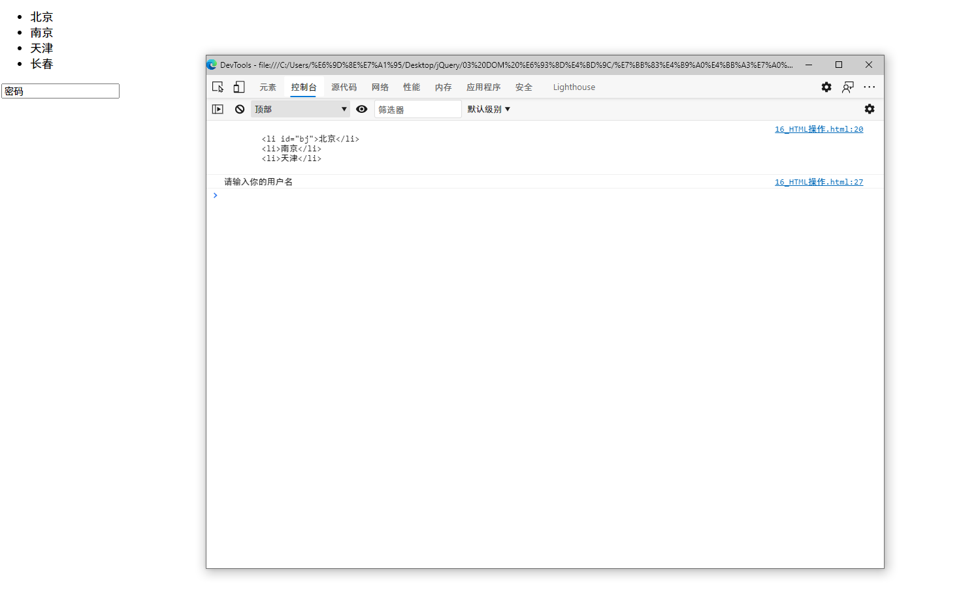Image resolution: width=961 pixels, height=591 pixels.
Task: Select the 内存 tab
Action: coord(444,87)
